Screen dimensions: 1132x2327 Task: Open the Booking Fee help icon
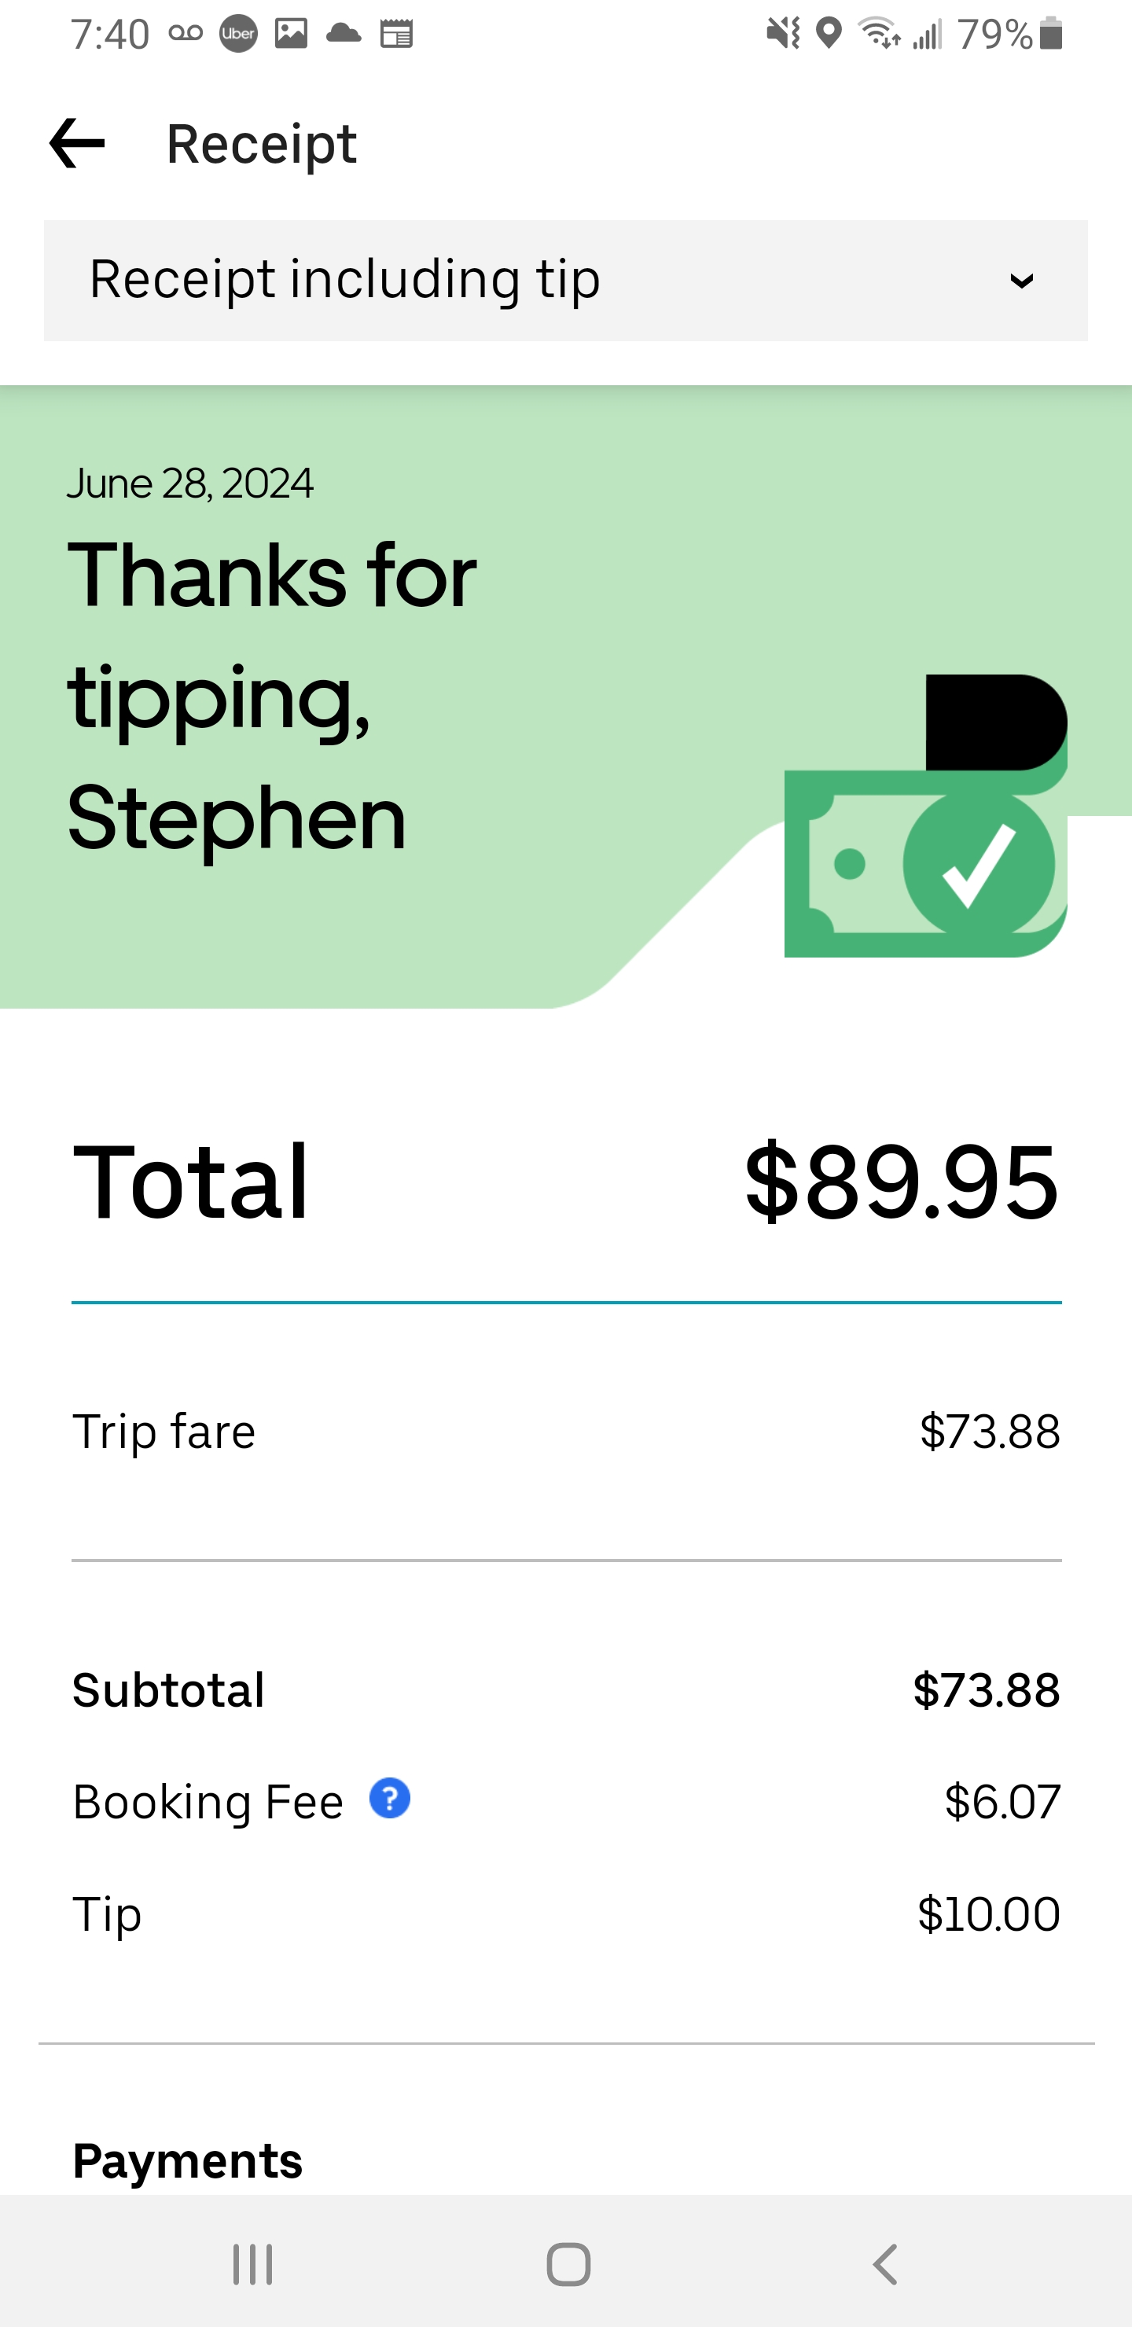389,1799
